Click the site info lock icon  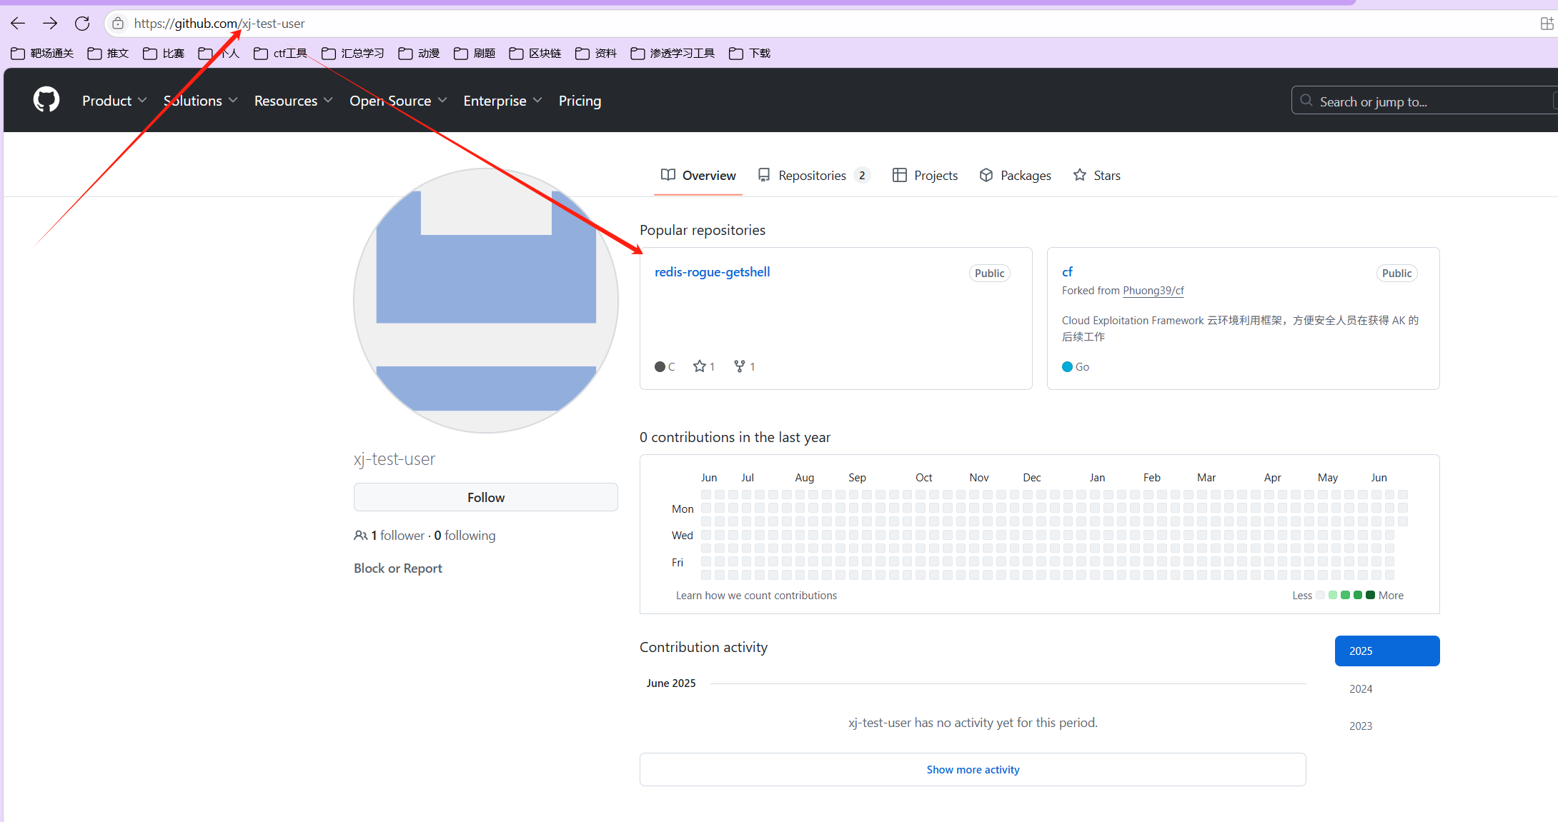click(x=119, y=24)
